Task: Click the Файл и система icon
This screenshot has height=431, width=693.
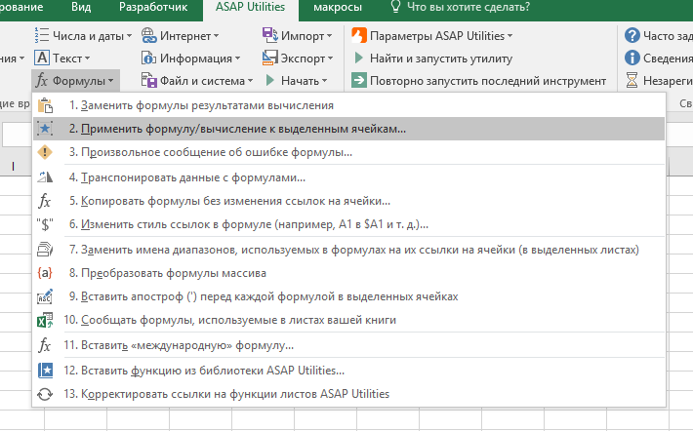Action: point(149,80)
